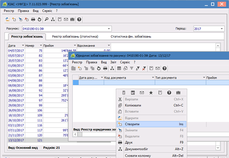
Task: Click the create document icon in legal obligations toolbar
Action: click(80, 68)
